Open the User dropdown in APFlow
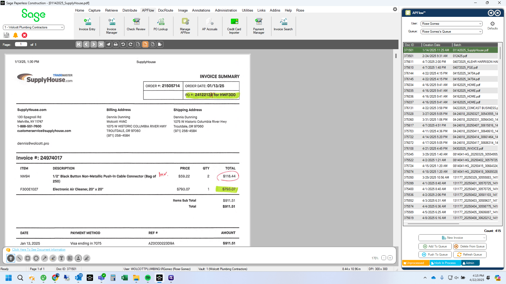506x284 pixels. (x=451, y=24)
